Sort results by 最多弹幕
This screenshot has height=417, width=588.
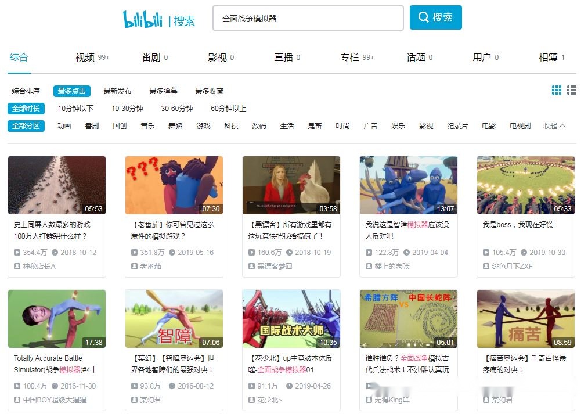[163, 91]
